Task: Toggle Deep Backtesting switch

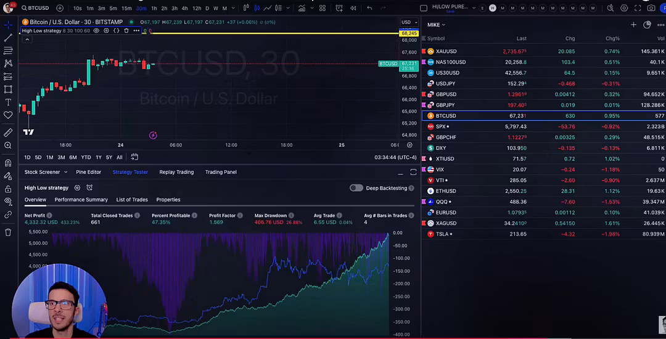Action: (x=356, y=188)
